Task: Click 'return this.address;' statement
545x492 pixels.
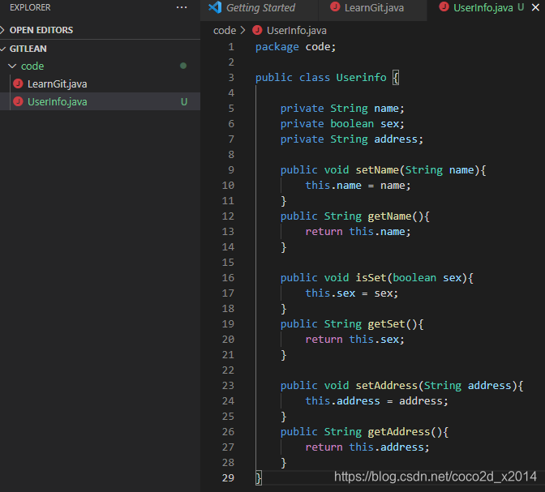Action: tap(367, 447)
